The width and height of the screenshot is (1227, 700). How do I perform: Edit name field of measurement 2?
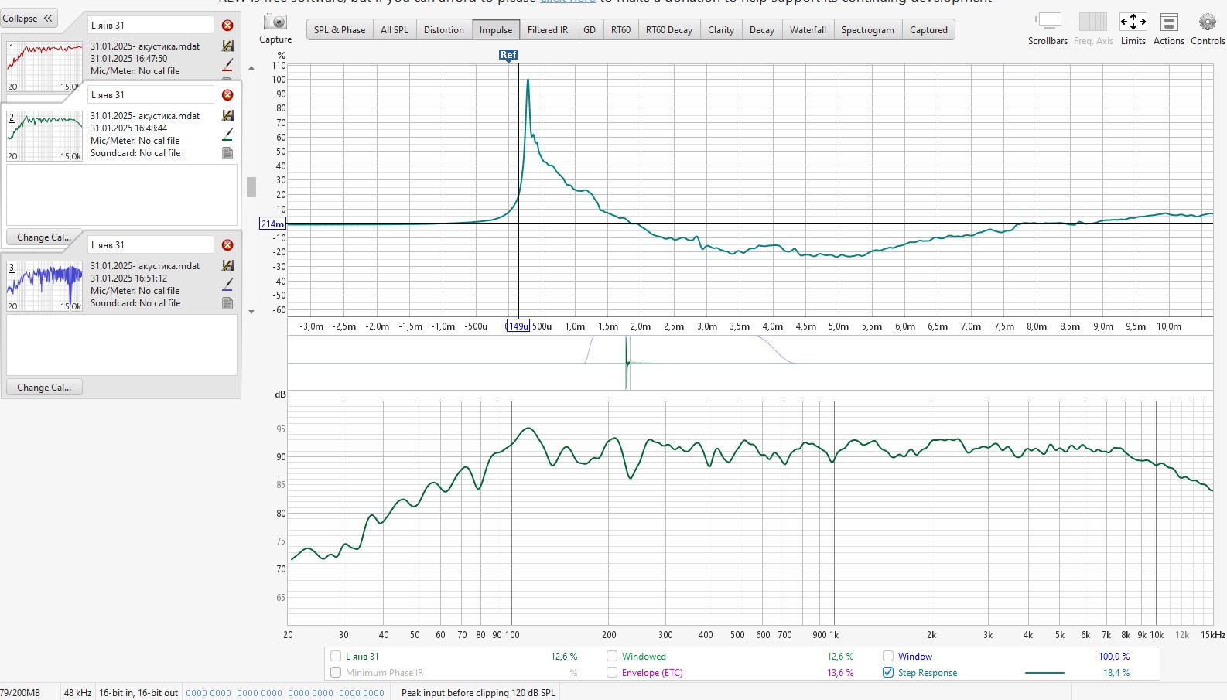[150, 95]
